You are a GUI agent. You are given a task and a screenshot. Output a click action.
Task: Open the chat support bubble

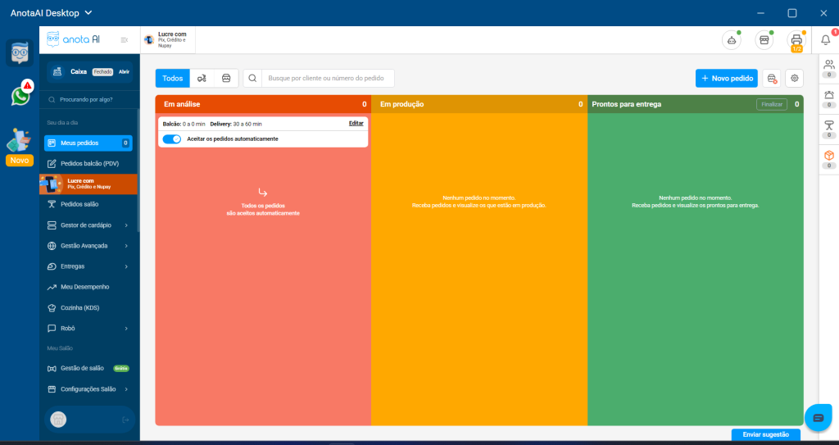tap(818, 417)
